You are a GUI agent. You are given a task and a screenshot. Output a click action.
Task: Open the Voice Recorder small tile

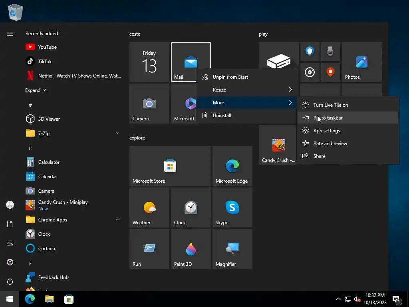tap(330, 52)
